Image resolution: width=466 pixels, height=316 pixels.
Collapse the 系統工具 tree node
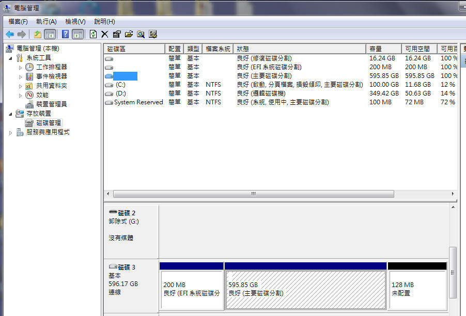point(10,58)
